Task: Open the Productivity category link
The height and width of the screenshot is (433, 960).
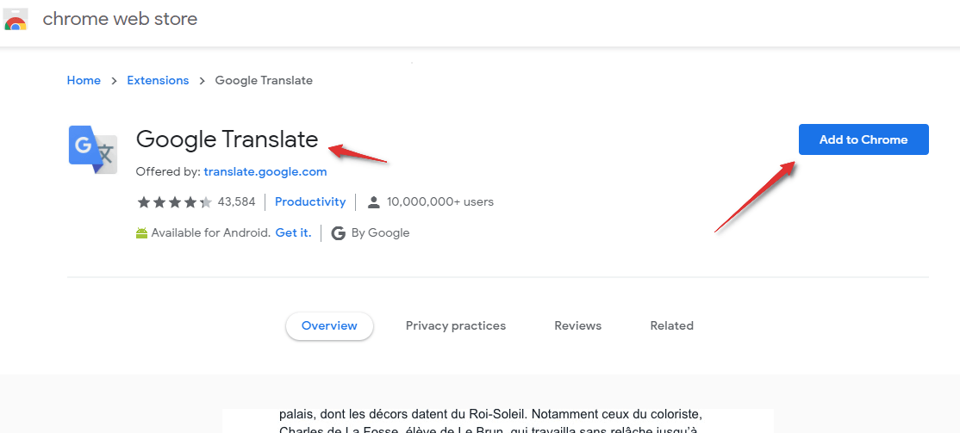Action: 310,201
